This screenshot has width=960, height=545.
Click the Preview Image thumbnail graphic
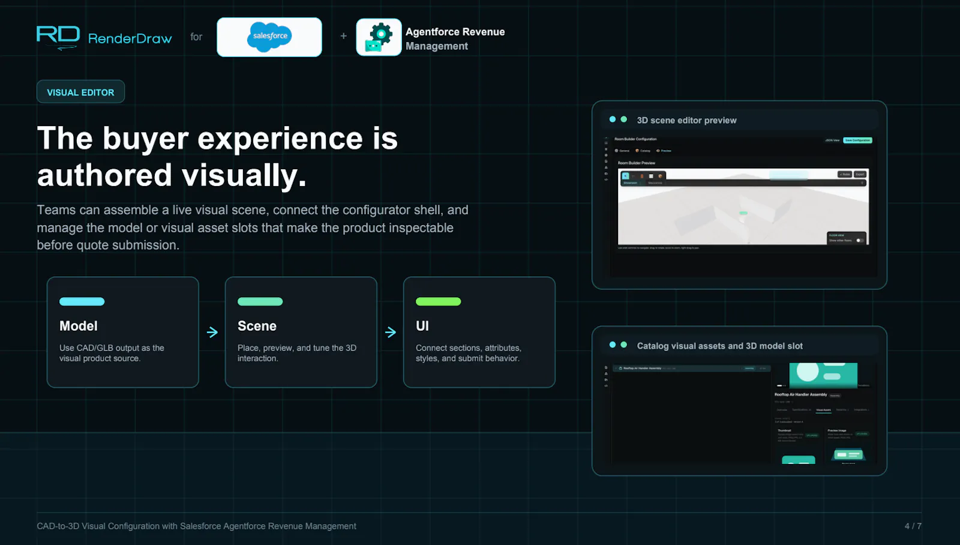(848, 455)
